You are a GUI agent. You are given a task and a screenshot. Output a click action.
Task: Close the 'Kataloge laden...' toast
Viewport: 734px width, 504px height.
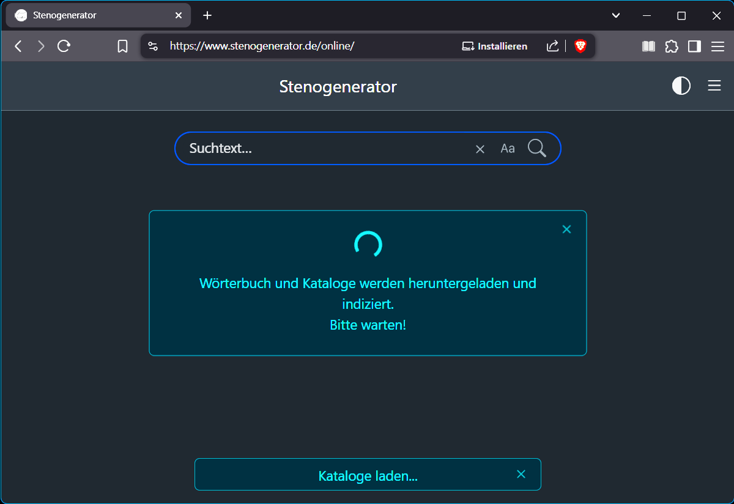click(x=521, y=474)
